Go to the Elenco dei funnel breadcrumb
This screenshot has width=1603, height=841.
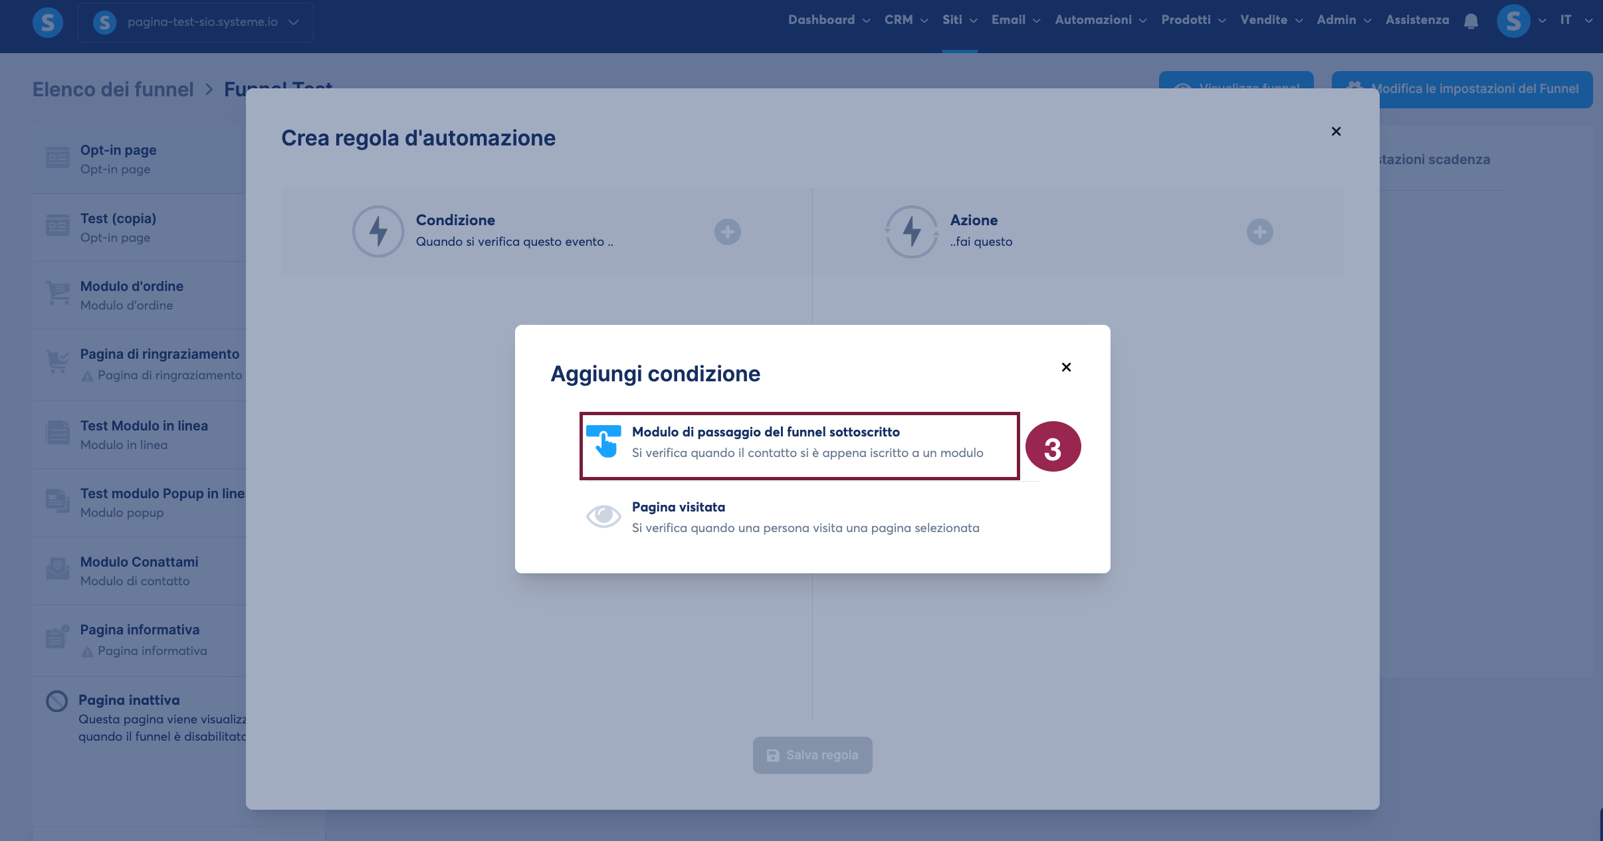click(113, 89)
